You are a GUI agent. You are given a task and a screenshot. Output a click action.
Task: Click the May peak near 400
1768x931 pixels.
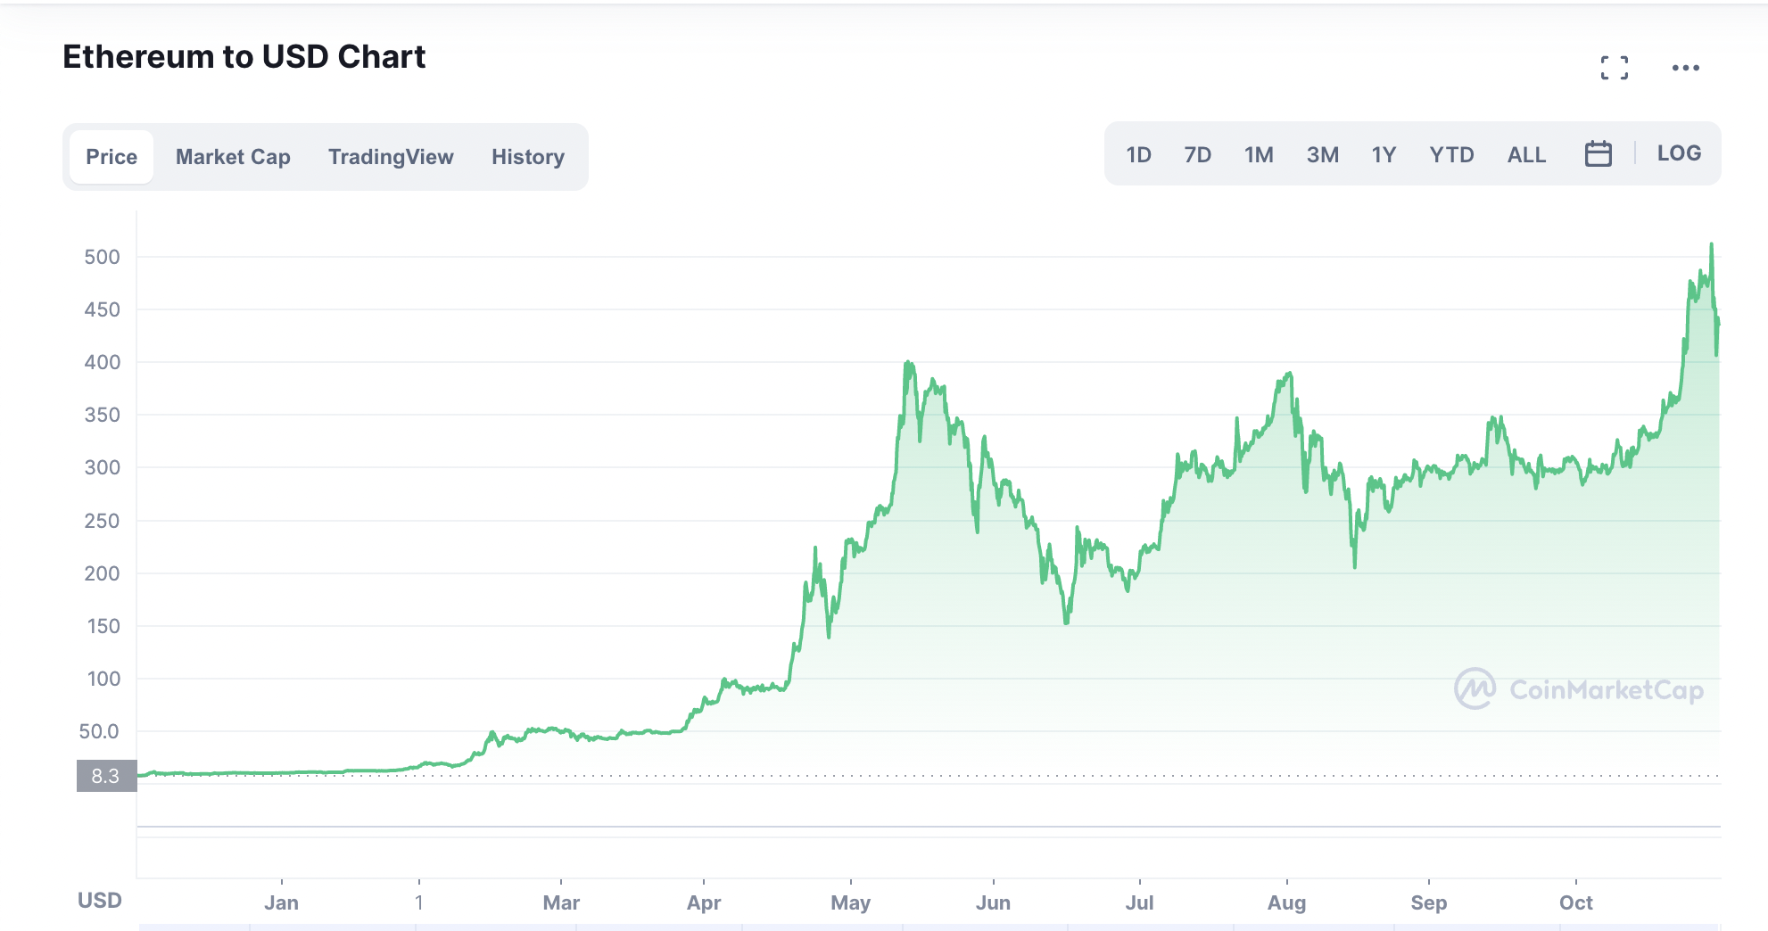click(908, 363)
